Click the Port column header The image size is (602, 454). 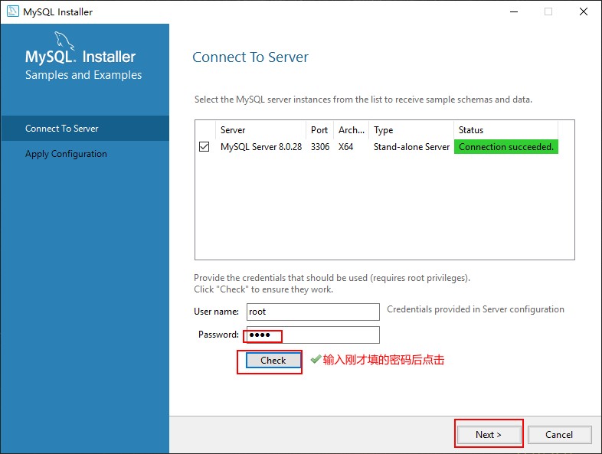(x=319, y=130)
